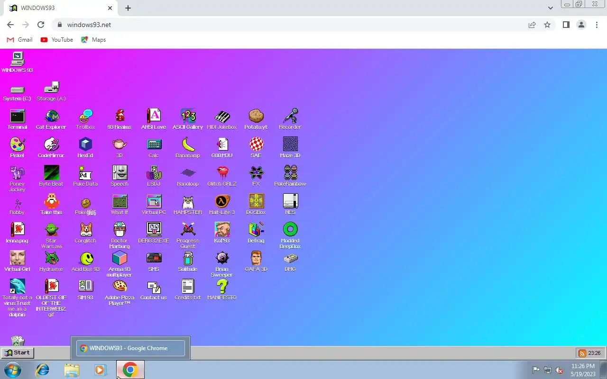Screen dimensions: 607x379
Task: Open the ANSI Love icon
Action: pyautogui.click(x=154, y=116)
